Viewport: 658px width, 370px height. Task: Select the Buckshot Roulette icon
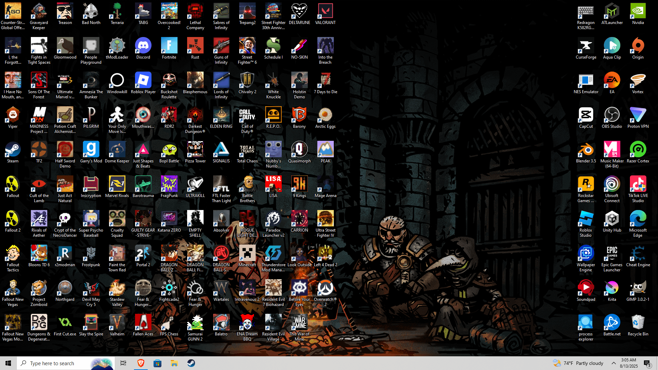coord(169,86)
